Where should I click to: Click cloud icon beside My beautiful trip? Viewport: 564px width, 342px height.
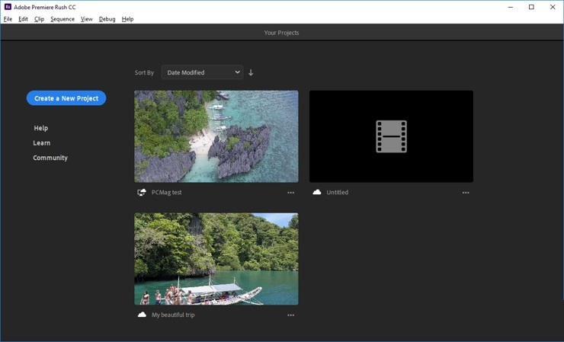coord(142,315)
